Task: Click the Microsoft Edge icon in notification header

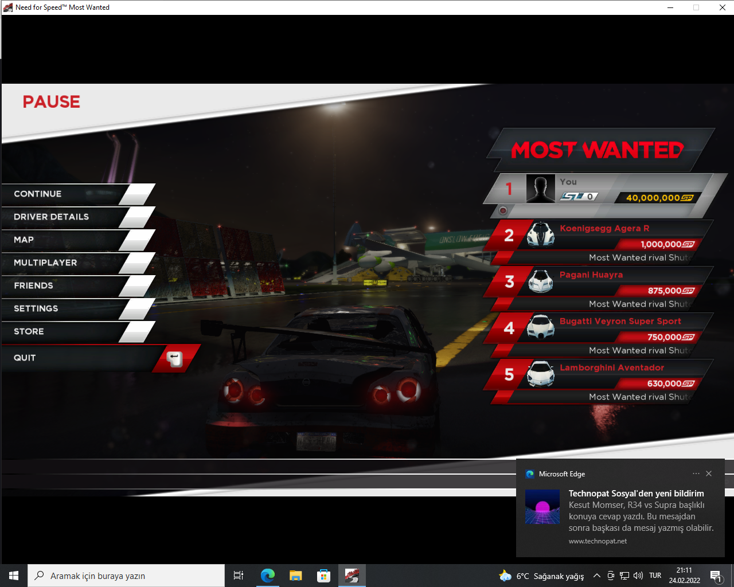Action: (x=530, y=474)
